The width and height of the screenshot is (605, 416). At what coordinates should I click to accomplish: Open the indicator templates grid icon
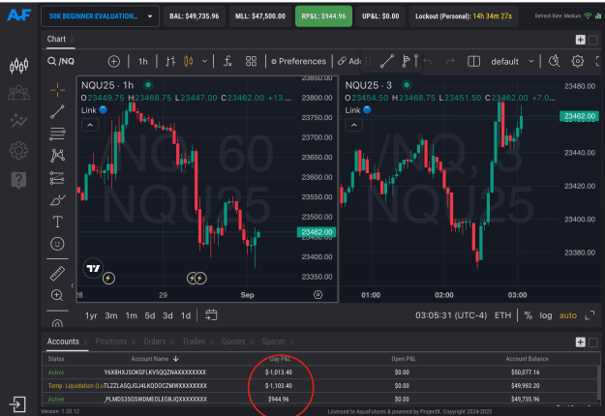(x=251, y=61)
